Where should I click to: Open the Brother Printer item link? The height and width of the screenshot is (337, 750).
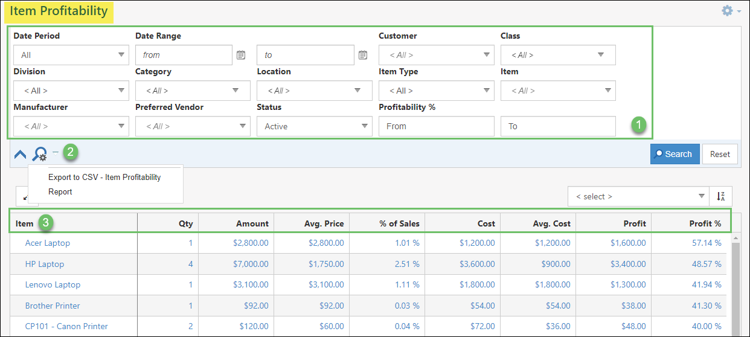pyautogui.click(x=53, y=306)
